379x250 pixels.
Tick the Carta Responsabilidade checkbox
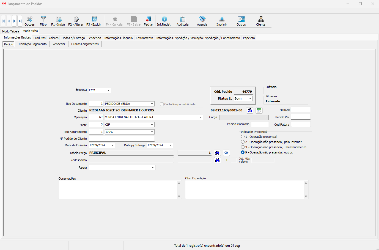162,104
